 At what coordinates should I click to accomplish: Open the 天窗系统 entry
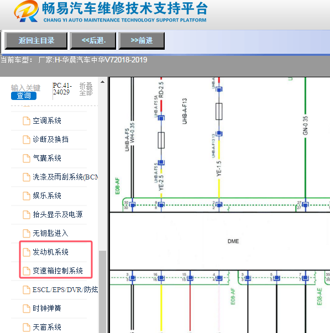pyautogui.click(x=47, y=327)
